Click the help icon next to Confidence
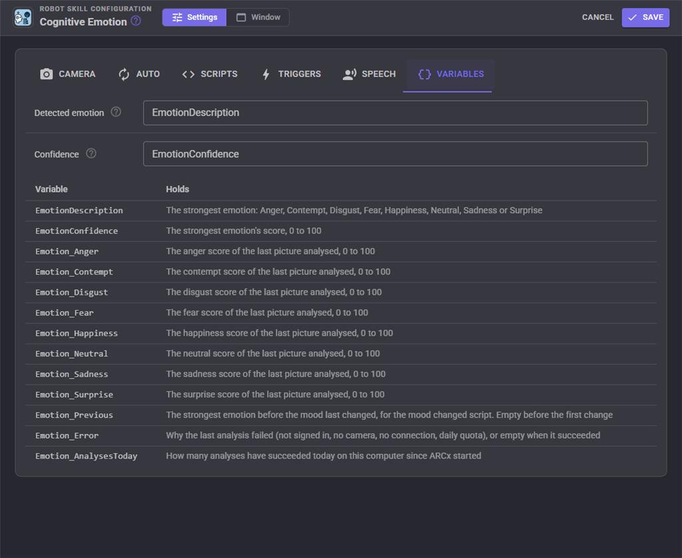 pos(91,153)
